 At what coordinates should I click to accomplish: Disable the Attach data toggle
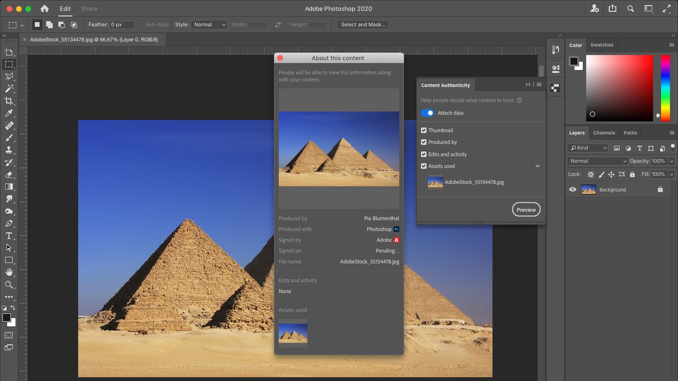coord(427,113)
